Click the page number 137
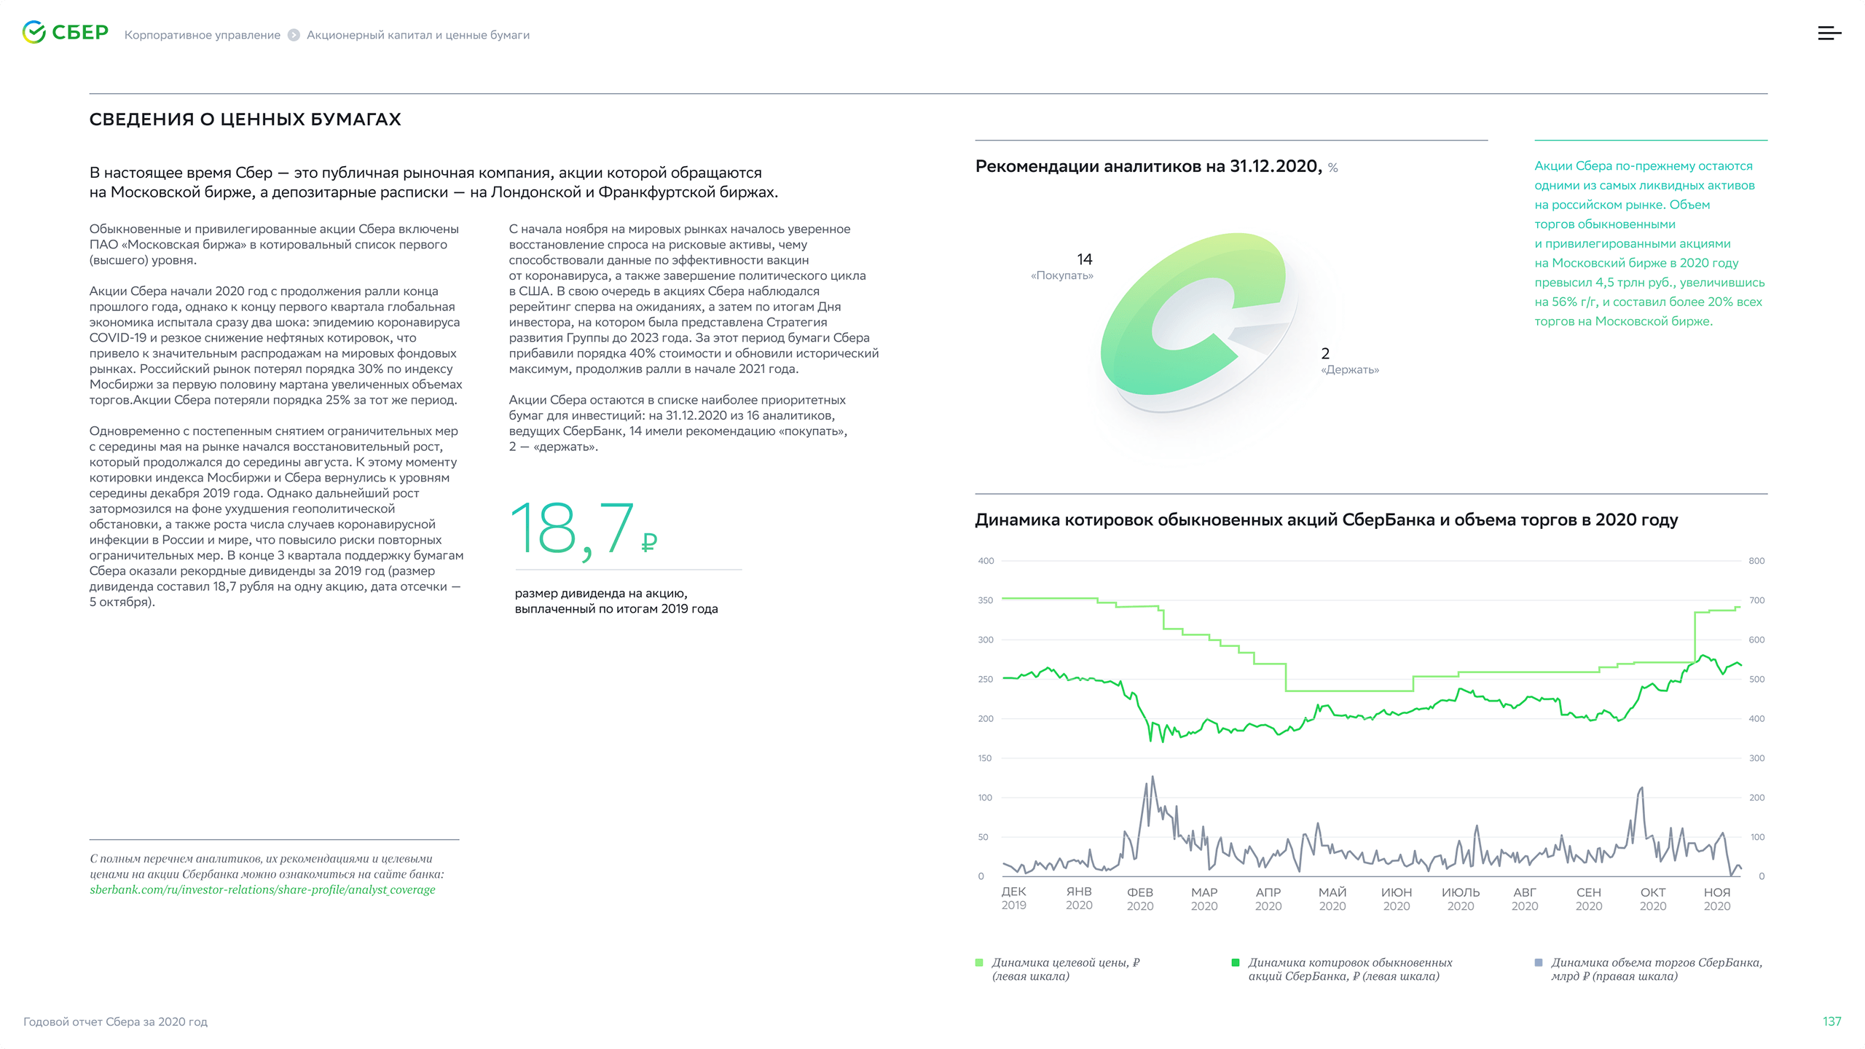This screenshot has width=1865, height=1049. tap(1831, 1021)
